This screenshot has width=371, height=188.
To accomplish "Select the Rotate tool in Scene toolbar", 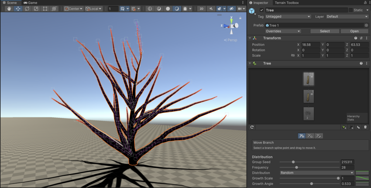I will pyautogui.click(x=27, y=9).
